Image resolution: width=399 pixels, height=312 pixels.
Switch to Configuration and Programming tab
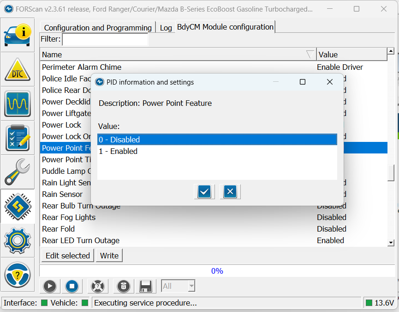[x=98, y=28]
